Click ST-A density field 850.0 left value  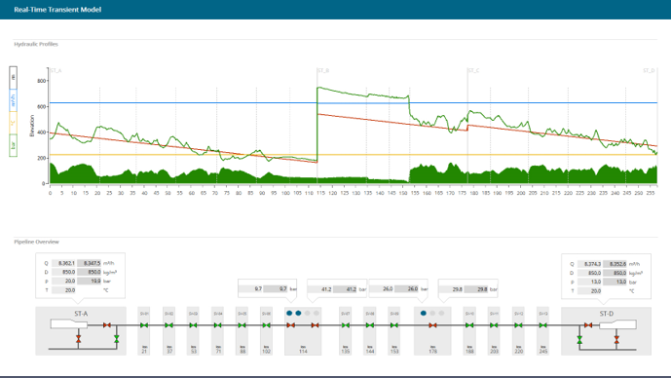(63, 272)
